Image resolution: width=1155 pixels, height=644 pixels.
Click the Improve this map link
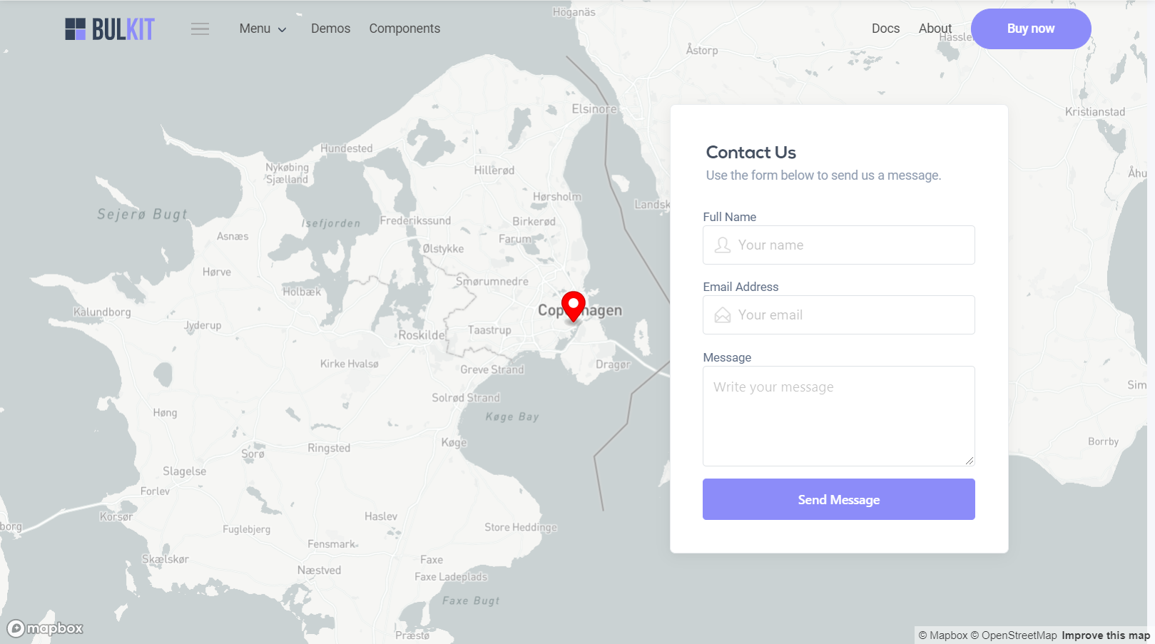pos(1105,635)
